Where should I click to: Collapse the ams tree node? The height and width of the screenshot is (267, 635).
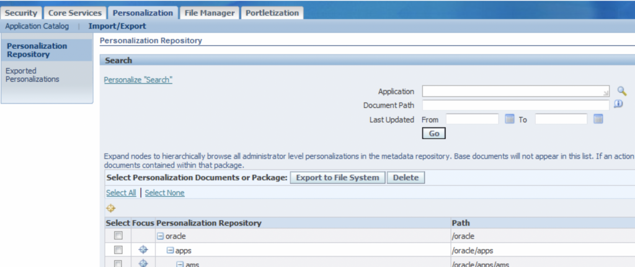pyautogui.click(x=180, y=264)
